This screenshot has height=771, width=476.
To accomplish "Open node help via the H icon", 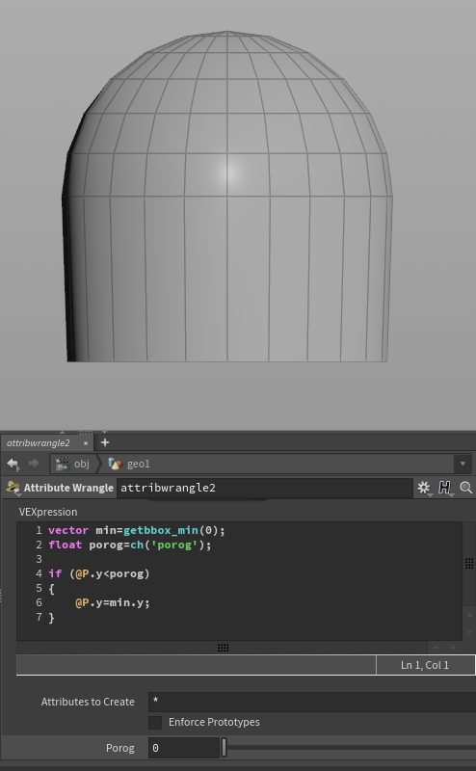I will (x=444, y=488).
